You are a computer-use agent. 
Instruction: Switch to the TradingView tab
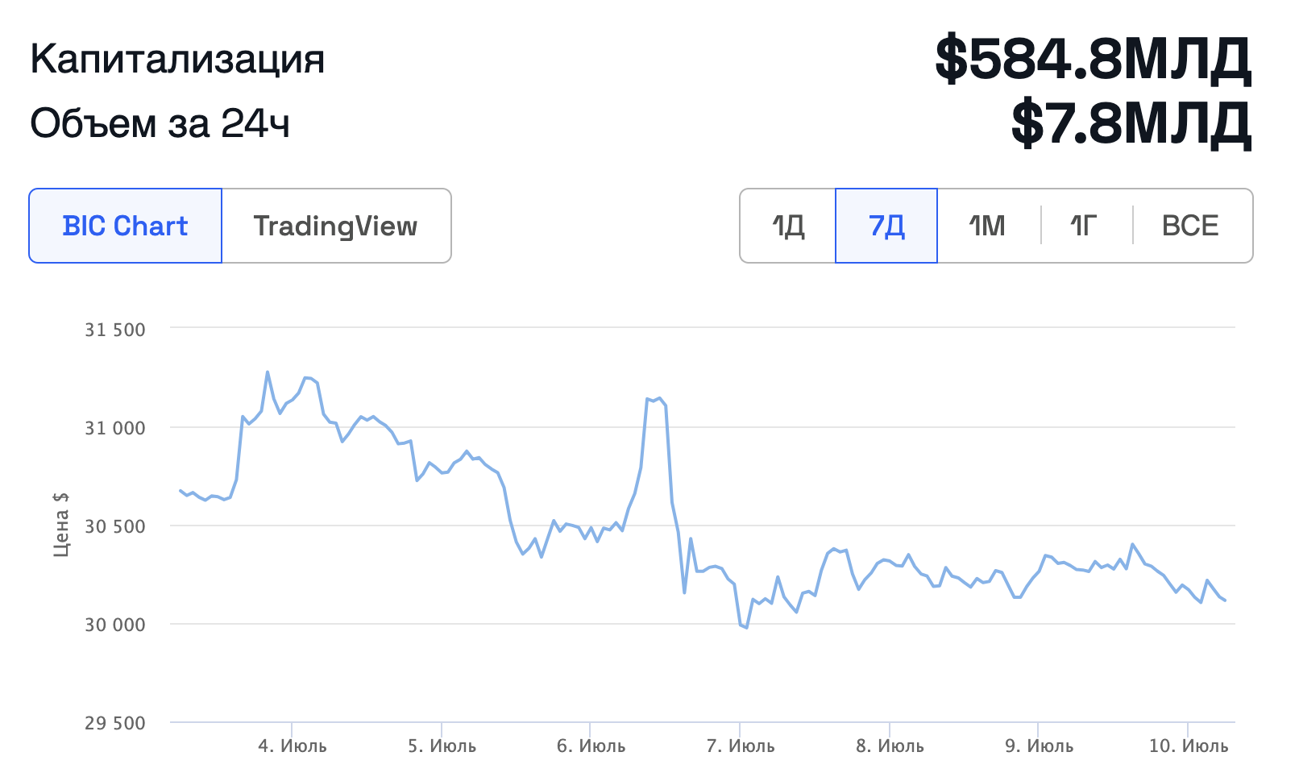(x=336, y=226)
